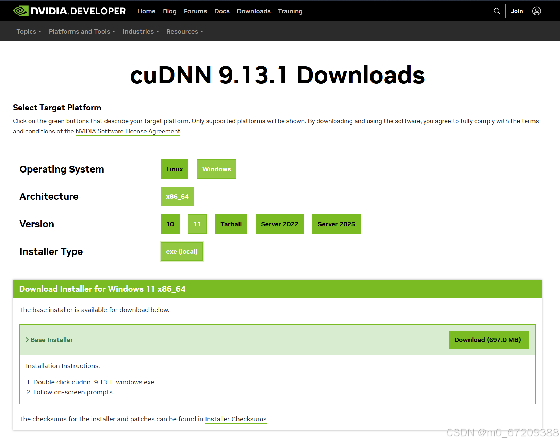Screen dimensions: 560x442
Task: Click the user account profile icon
Action: point(537,11)
